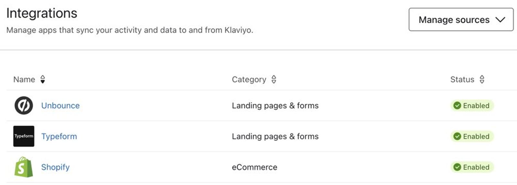Click the Name column sort arrows icon
Screen dimensions: 517x185
pyautogui.click(x=43, y=79)
